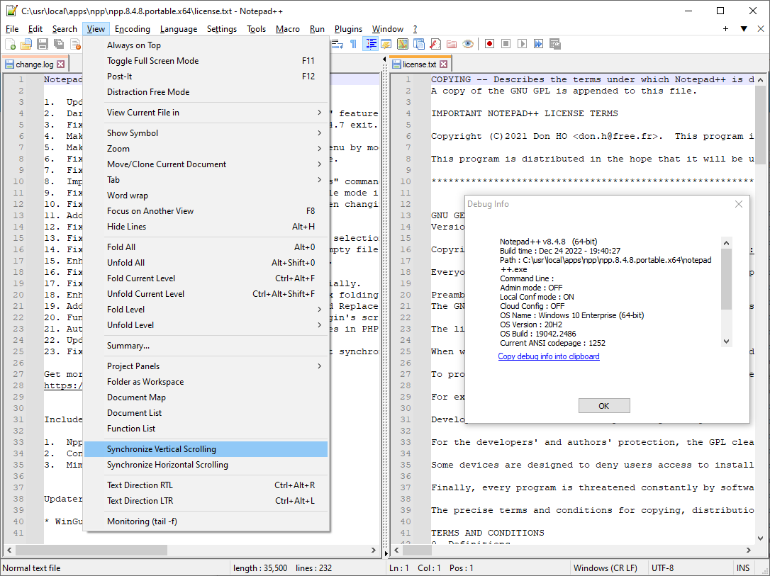Viewport: 770px width, 576px height.
Task: Open the Encoding menu
Action: (x=132, y=29)
